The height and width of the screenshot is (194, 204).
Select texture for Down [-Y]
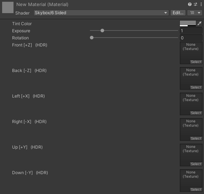[x=196, y=190]
